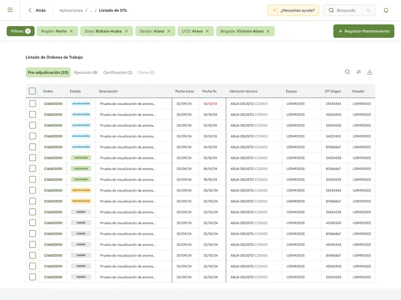Click the Ubicación técnica column header

point(243,91)
